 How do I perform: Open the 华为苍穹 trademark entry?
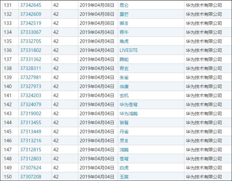(x=129, y=105)
